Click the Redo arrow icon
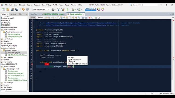 (27, 10)
